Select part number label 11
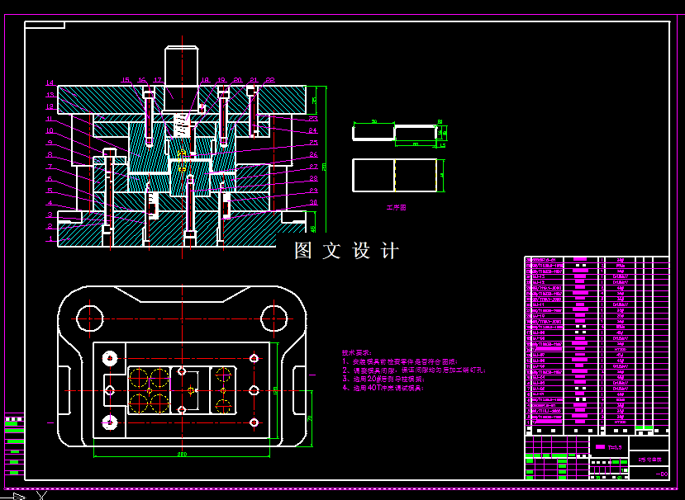This screenshot has height=500, width=685. [50, 119]
